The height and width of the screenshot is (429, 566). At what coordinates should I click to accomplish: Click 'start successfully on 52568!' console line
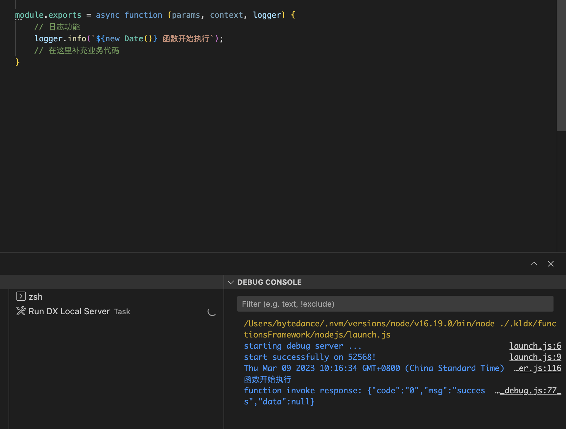click(310, 357)
